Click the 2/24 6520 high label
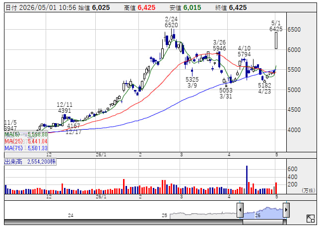 tap(171, 22)
